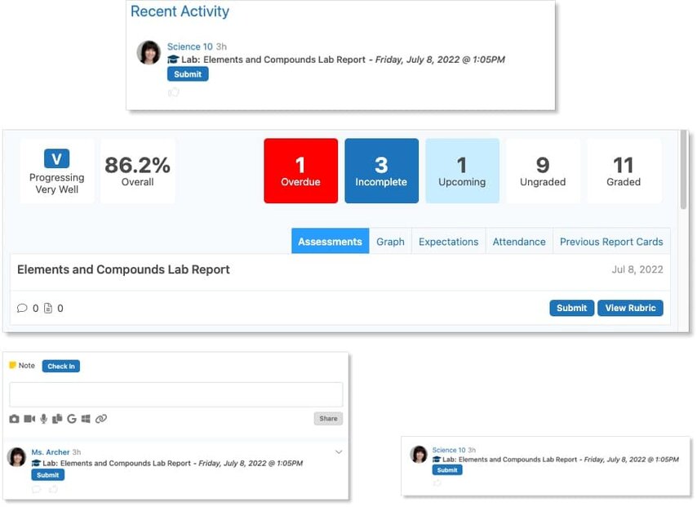Open comments icon on Lab Report assessment row
This screenshot has width=697, height=507.
(x=22, y=309)
